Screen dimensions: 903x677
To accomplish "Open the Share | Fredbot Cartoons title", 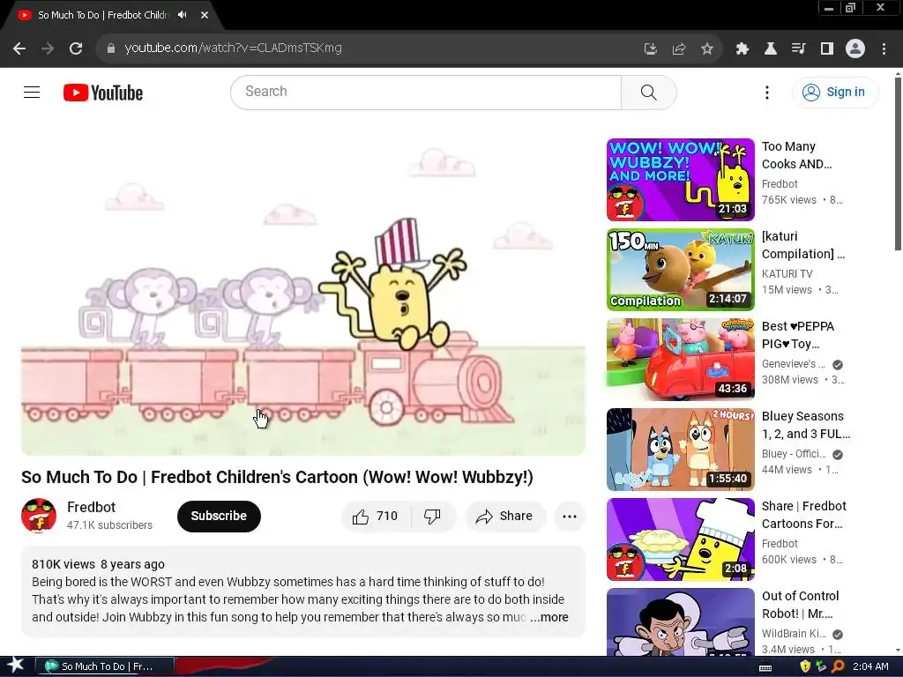I will click(x=804, y=515).
